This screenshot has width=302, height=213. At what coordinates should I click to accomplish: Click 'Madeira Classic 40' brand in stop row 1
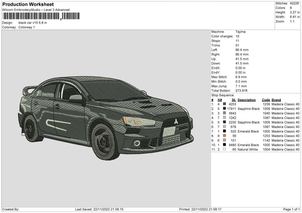pos(285,104)
